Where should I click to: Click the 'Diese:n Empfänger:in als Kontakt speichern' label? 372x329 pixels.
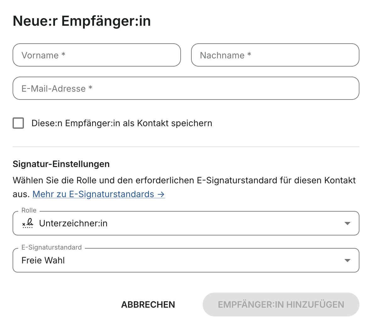[x=122, y=123]
